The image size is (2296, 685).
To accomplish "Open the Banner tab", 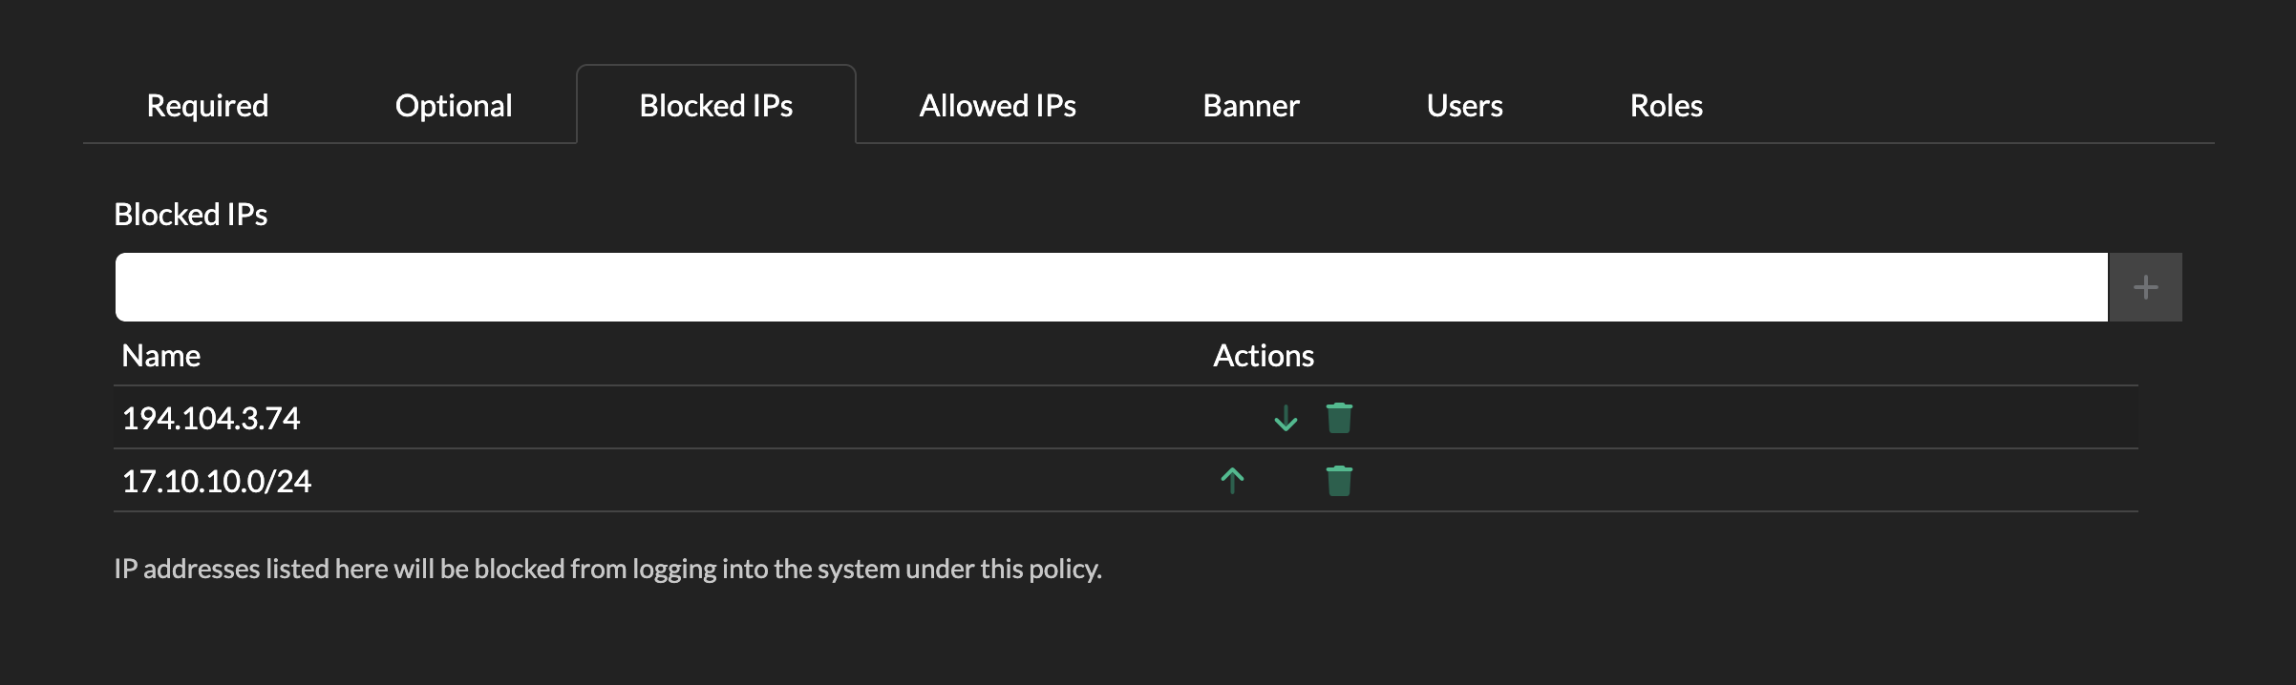I will coord(1250,106).
